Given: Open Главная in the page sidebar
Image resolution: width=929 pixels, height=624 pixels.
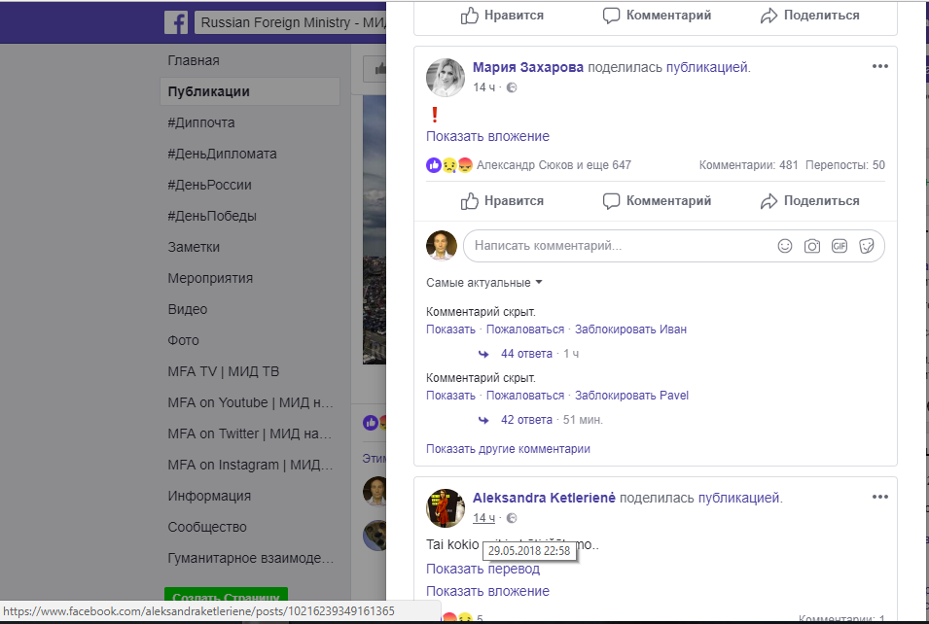Looking at the screenshot, I should (x=194, y=60).
